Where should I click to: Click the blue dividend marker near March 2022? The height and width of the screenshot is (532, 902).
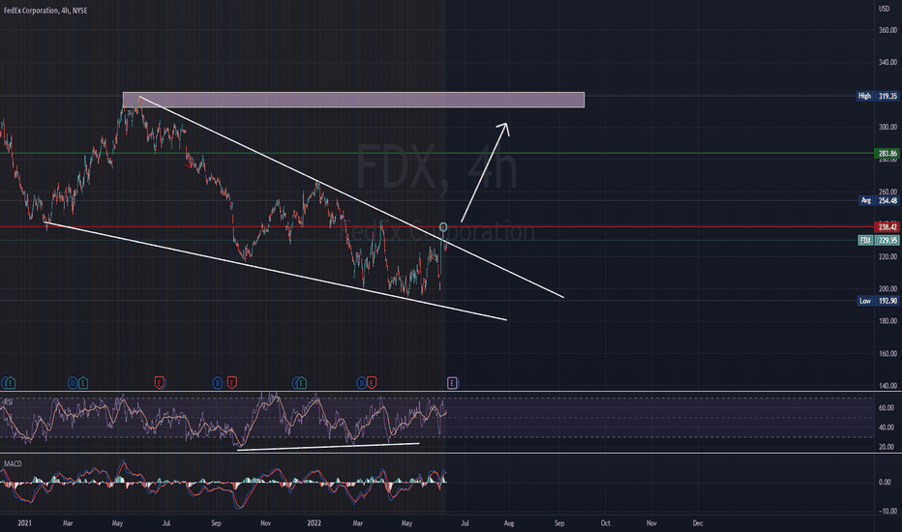pos(361,383)
